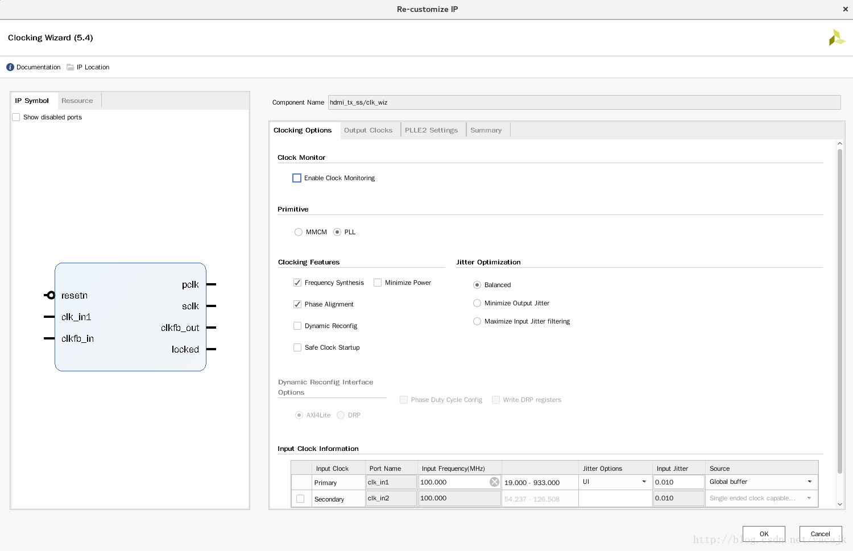This screenshot has height=551, width=853.
Task: Click the 19.000 - 933.000 range text
Action: (532, 483)
